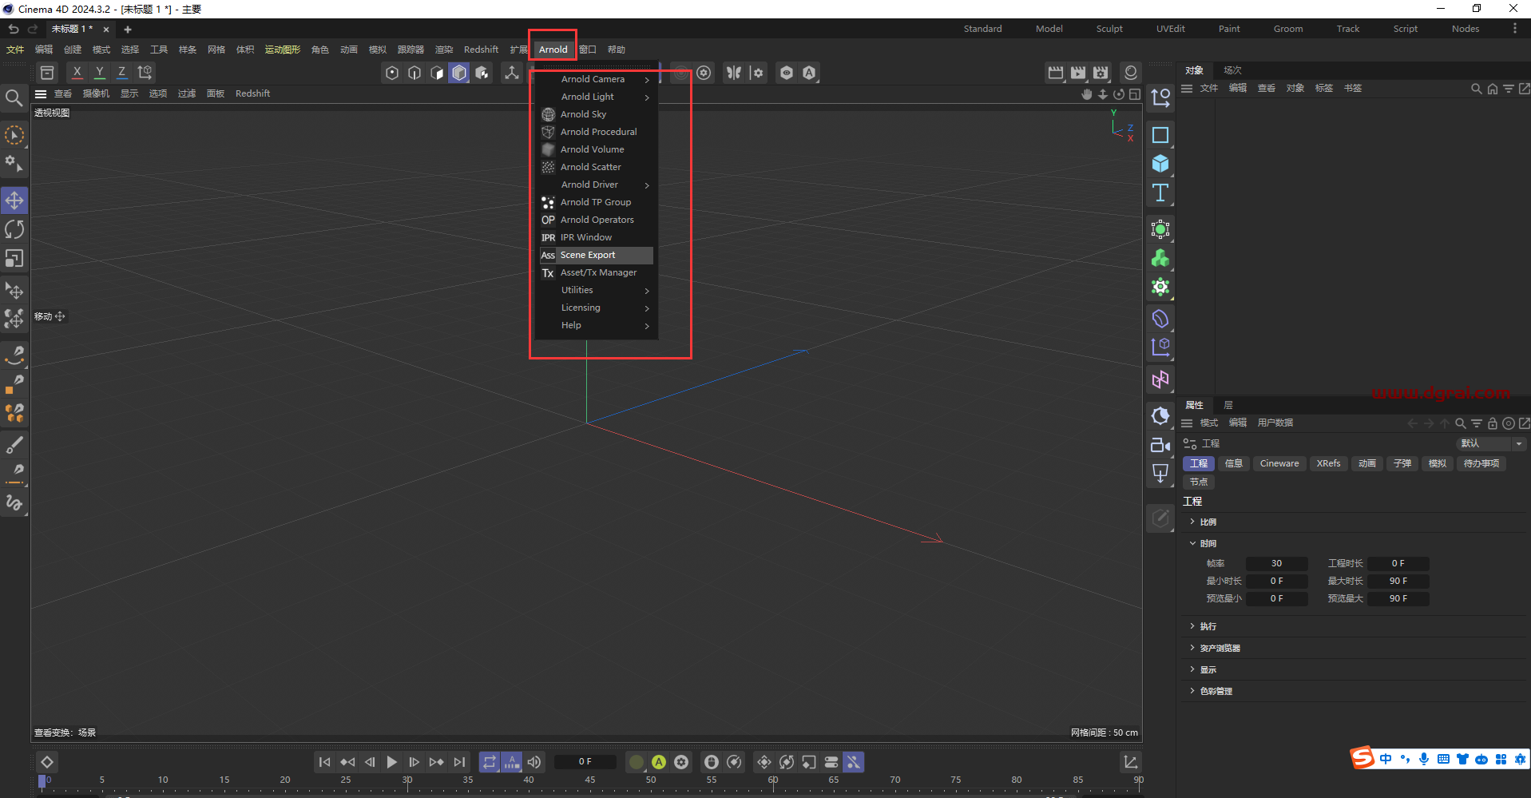Open the 场次 tab in object manager
Image resolution: width=1531 pixels, height=798 pixels.
[x=1232, y=70]
